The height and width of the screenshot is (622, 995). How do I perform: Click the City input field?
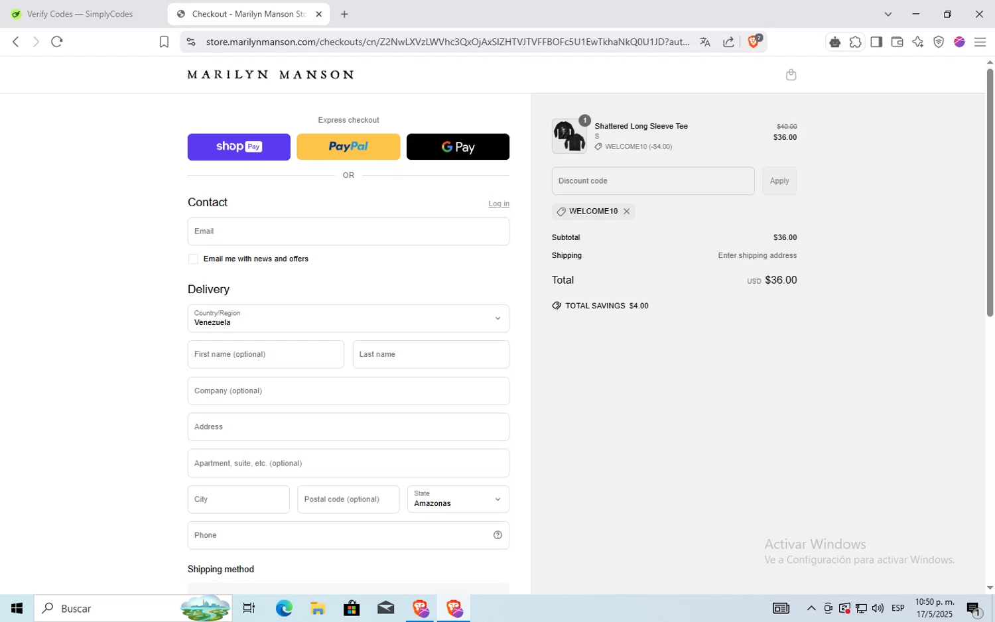pyautogui.click(x=239, y=499)
